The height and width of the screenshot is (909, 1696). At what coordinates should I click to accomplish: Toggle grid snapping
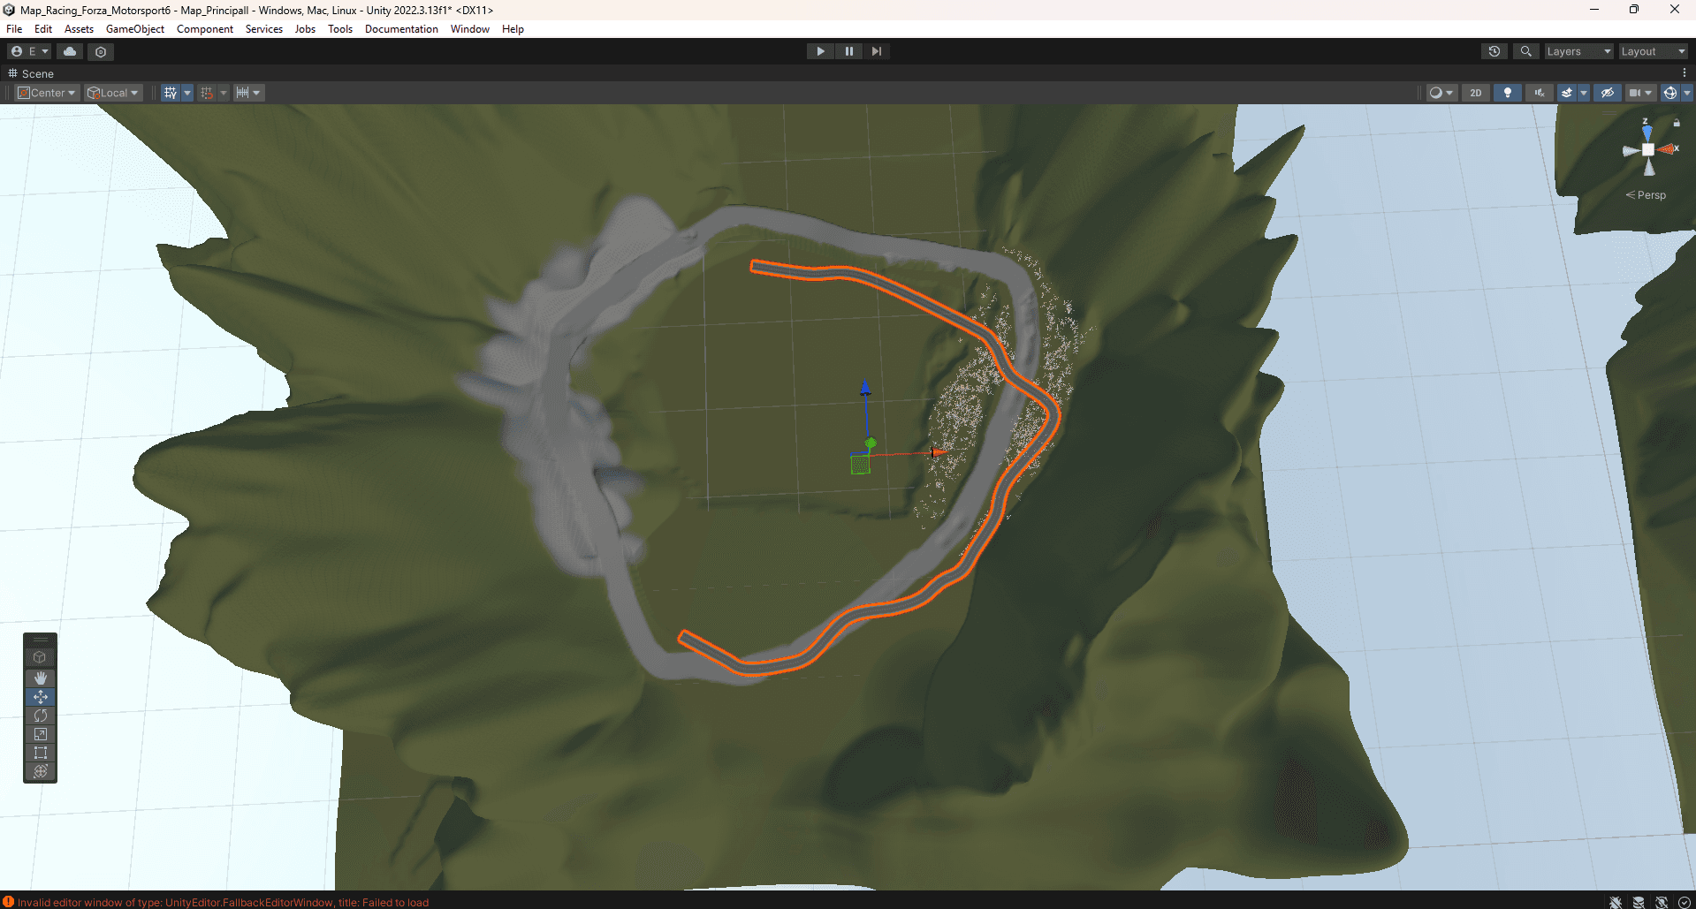[x=207, y=93]
